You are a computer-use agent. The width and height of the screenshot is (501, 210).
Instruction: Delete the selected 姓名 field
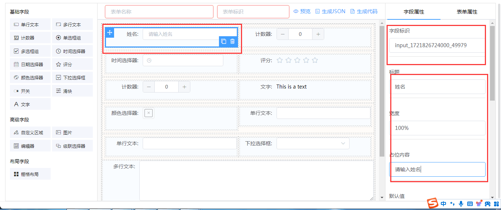[x=233, y=41]
